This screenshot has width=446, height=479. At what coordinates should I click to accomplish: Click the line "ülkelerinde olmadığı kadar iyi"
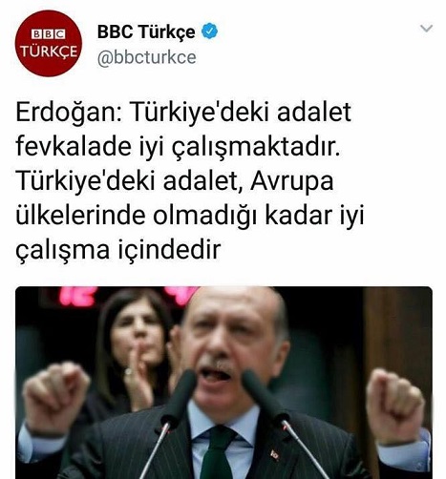[190, 215]
